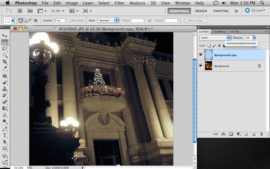This screenshot has width=270, height=169.
Task: Open the Color blend mode dropdown
Action: [x=215, y=37]
